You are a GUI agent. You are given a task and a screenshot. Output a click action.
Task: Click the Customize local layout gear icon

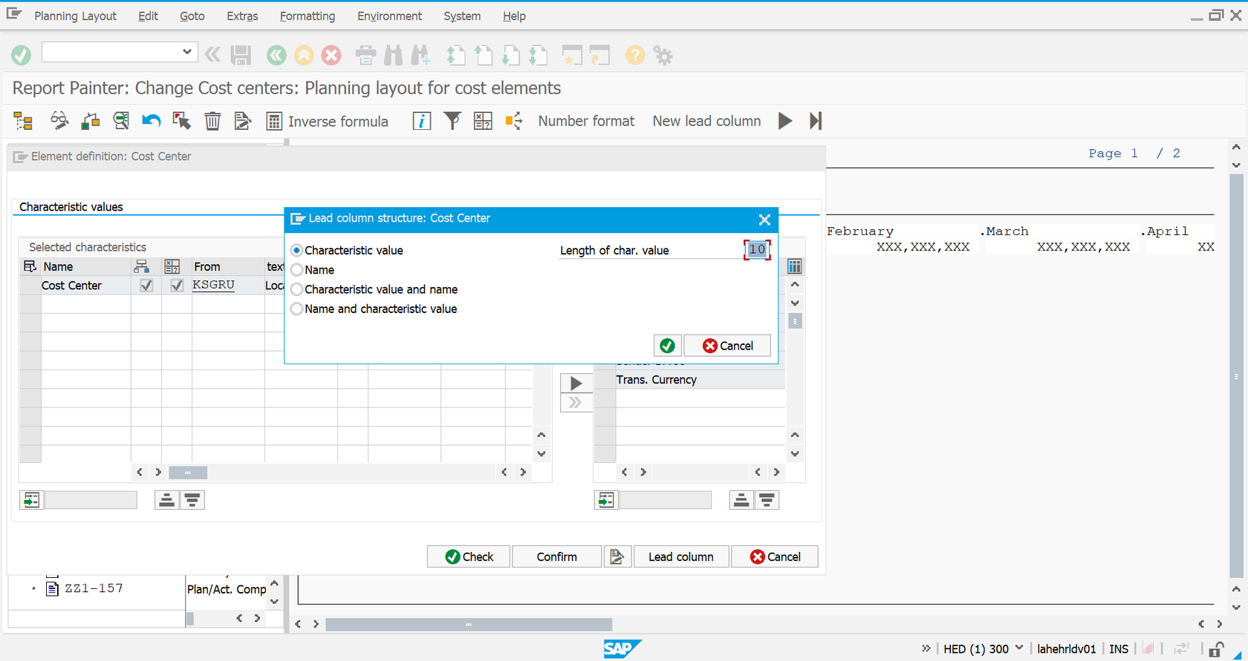[x=663, y=55]
